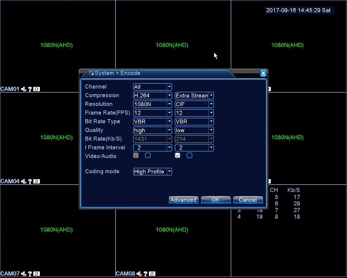This screenshot has height=278, width=347.
Task: Enable extra stream Audio checkbox
Action: [x=189, y=155]
